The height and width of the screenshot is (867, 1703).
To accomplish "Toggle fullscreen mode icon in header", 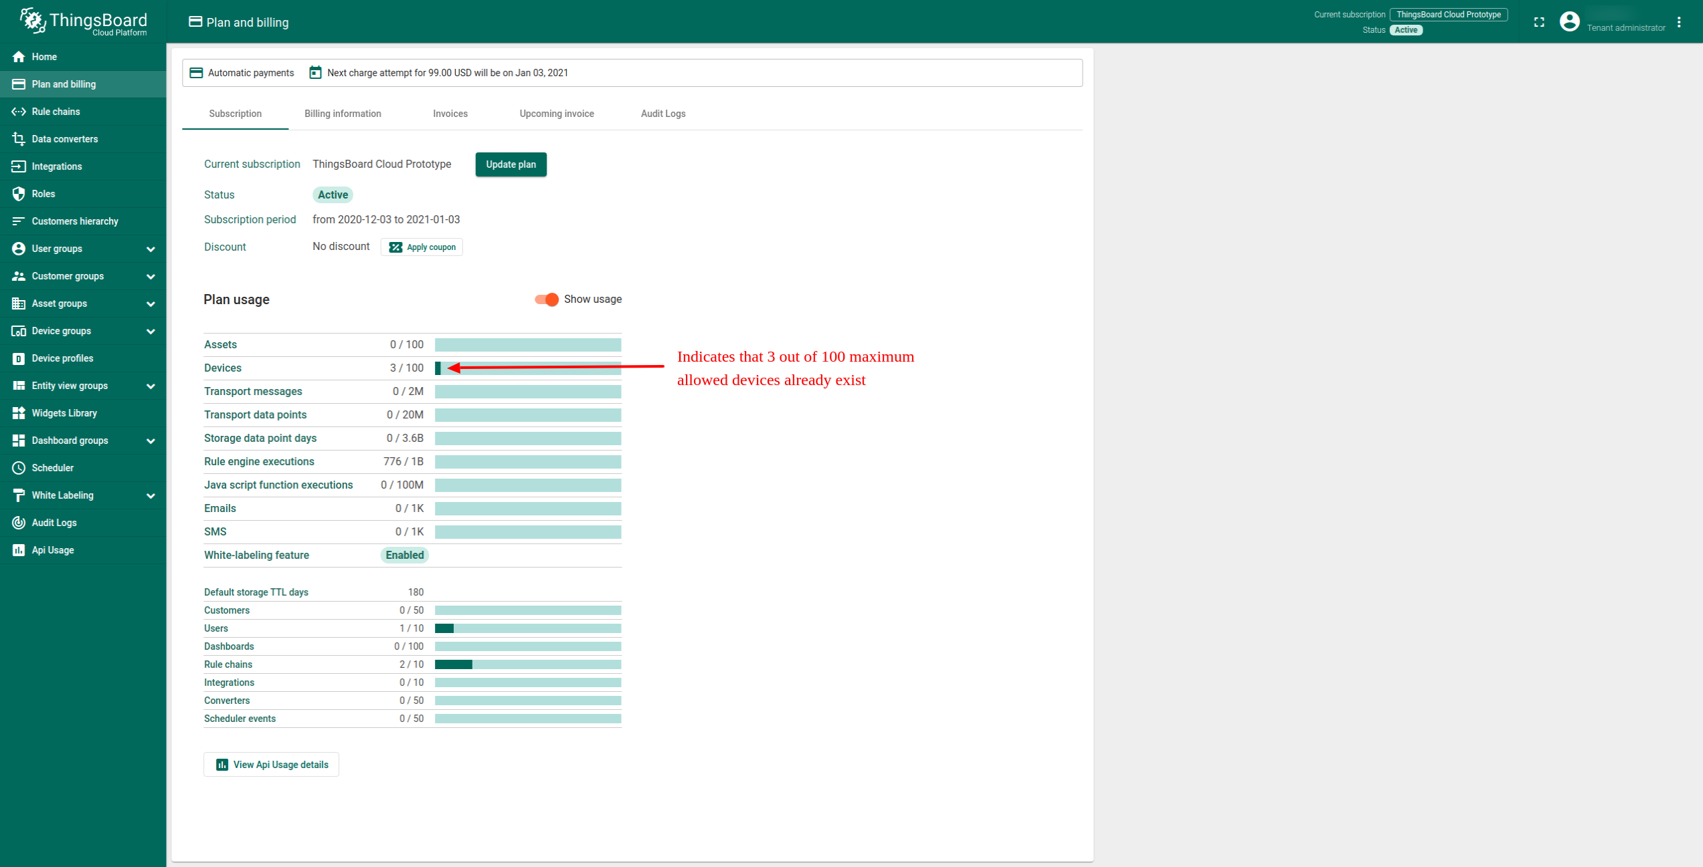I will (x=1539, y=22).
